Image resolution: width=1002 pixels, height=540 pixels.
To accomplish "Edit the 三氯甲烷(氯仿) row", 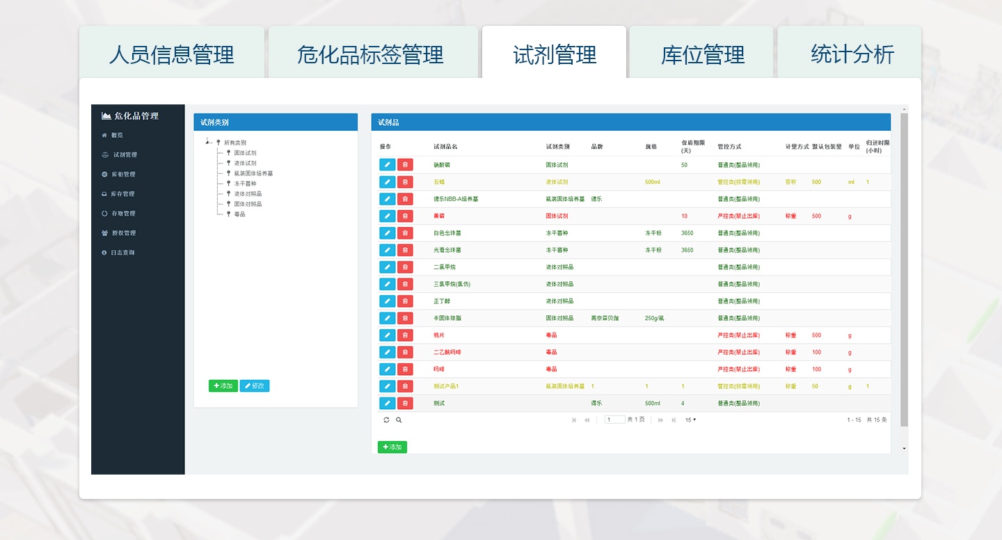I will [387, 284].
